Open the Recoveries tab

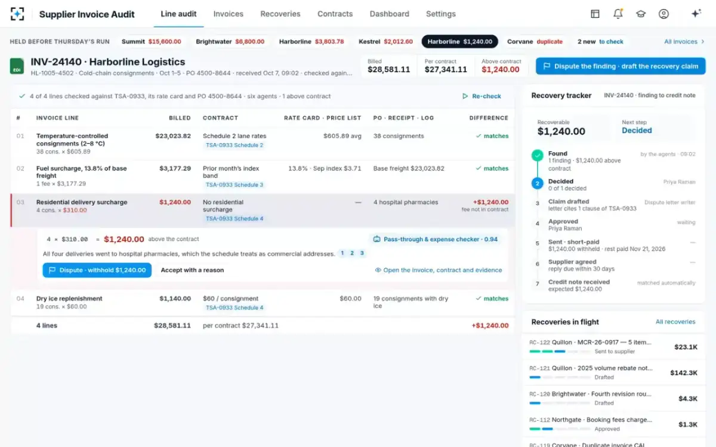280,14
